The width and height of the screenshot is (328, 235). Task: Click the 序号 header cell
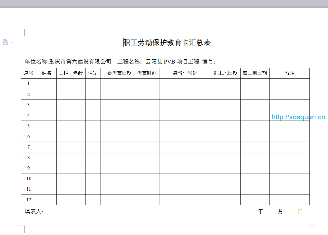[29, 73]
